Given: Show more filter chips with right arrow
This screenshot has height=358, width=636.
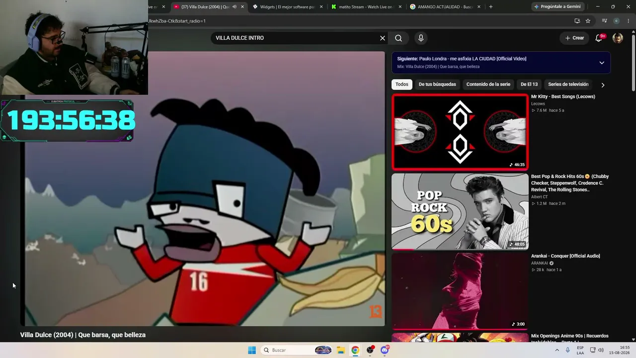Looking at the screenshot, I should click(603, 85).
